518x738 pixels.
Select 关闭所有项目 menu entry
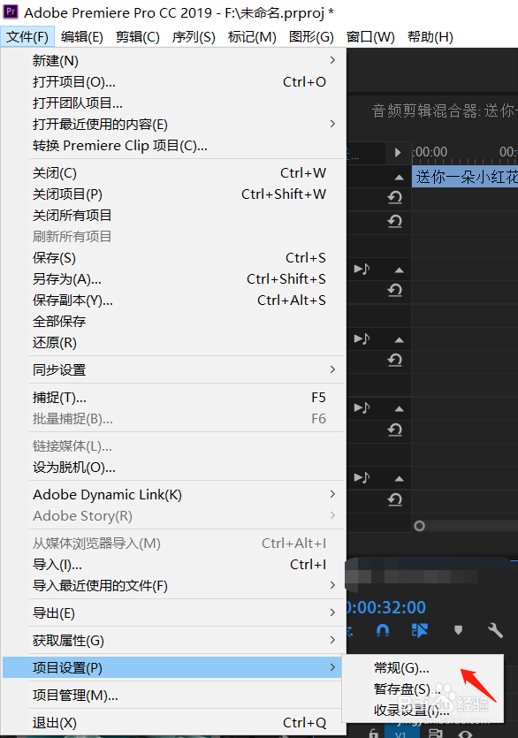(x=173, y=215)
